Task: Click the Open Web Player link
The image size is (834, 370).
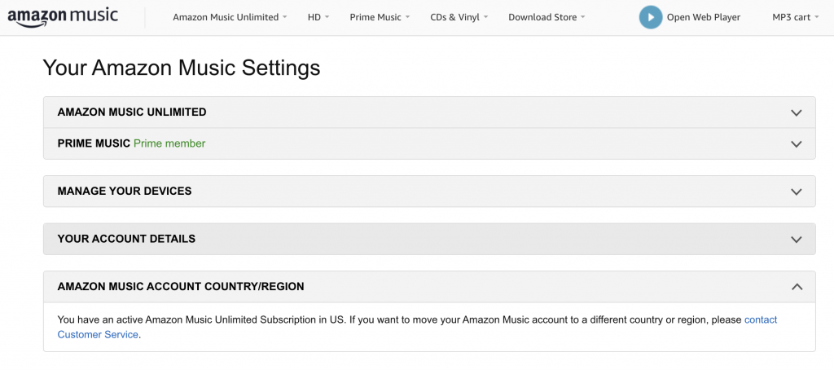Action: coord(703,17)
